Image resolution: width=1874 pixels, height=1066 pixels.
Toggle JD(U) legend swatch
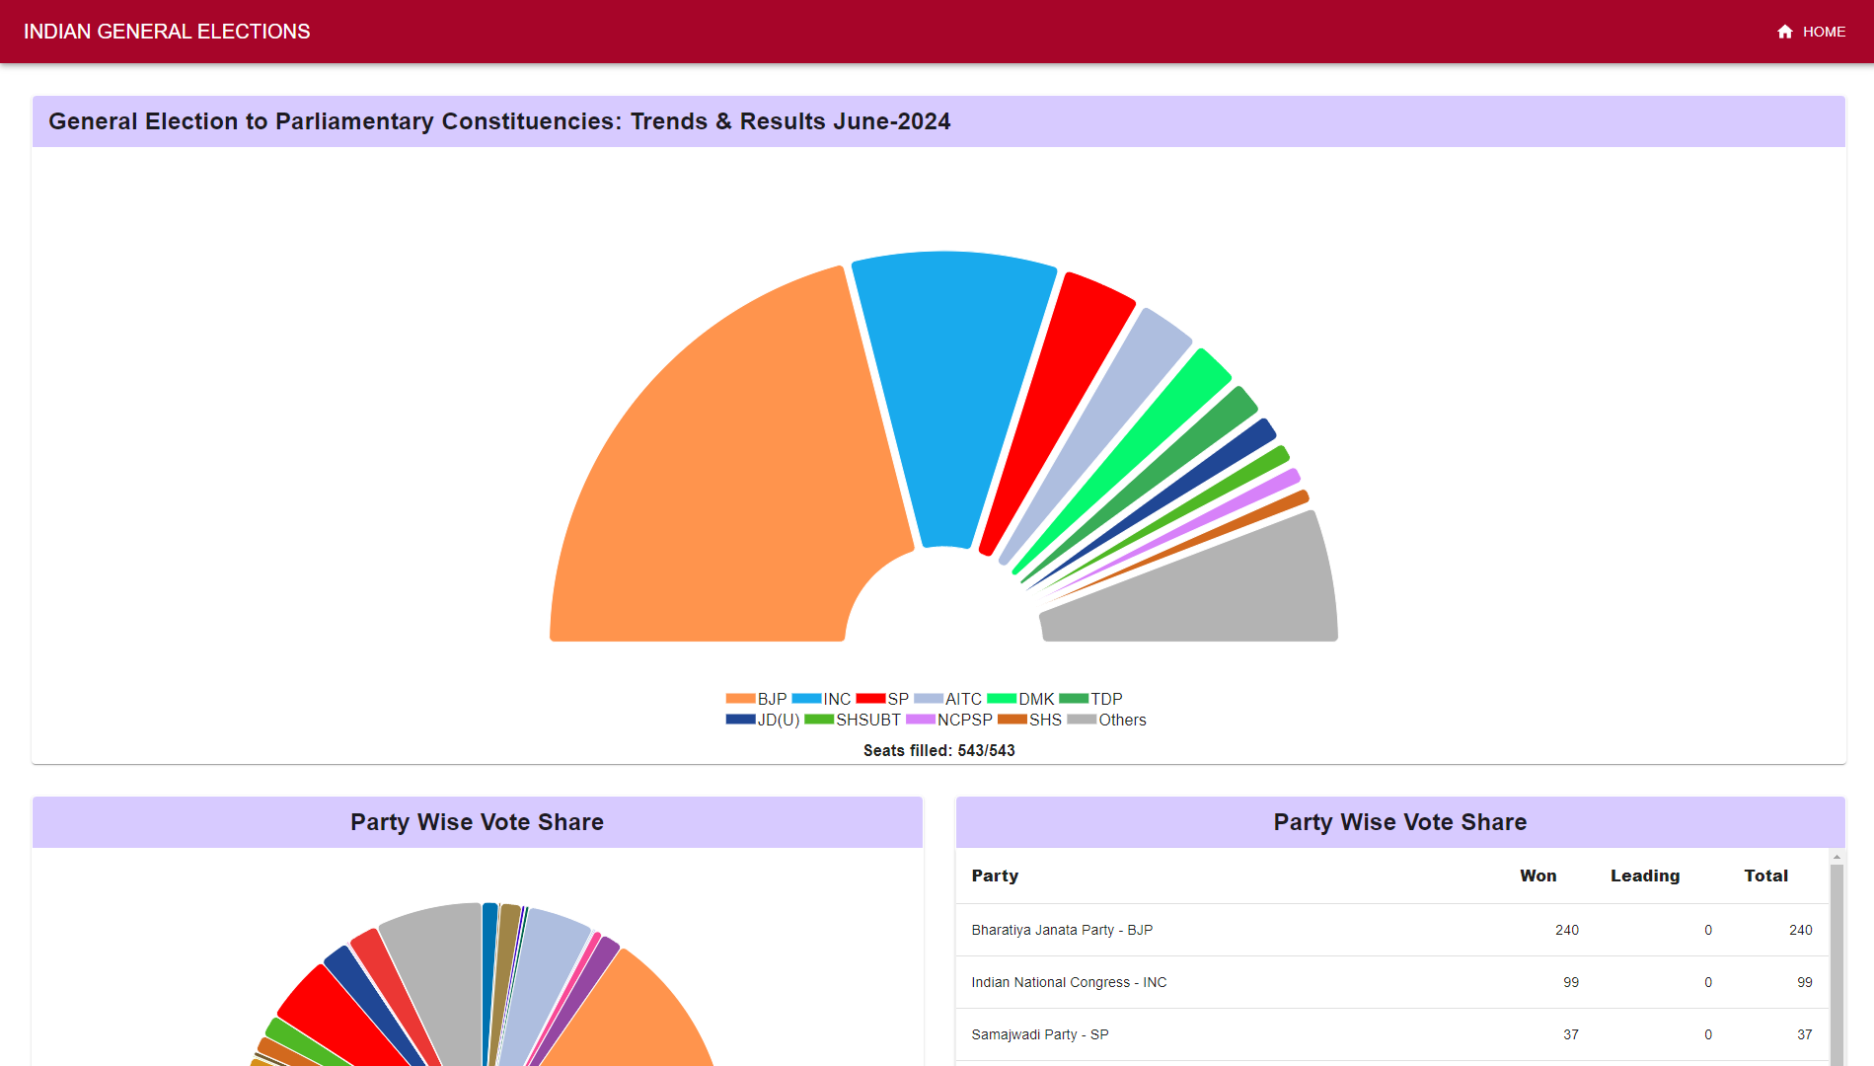[740, 720]
